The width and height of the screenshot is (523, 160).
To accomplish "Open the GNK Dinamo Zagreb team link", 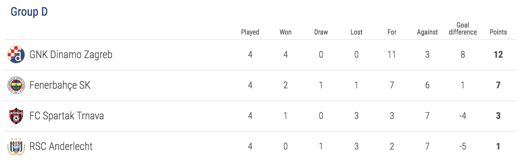I will pos(71,55).
